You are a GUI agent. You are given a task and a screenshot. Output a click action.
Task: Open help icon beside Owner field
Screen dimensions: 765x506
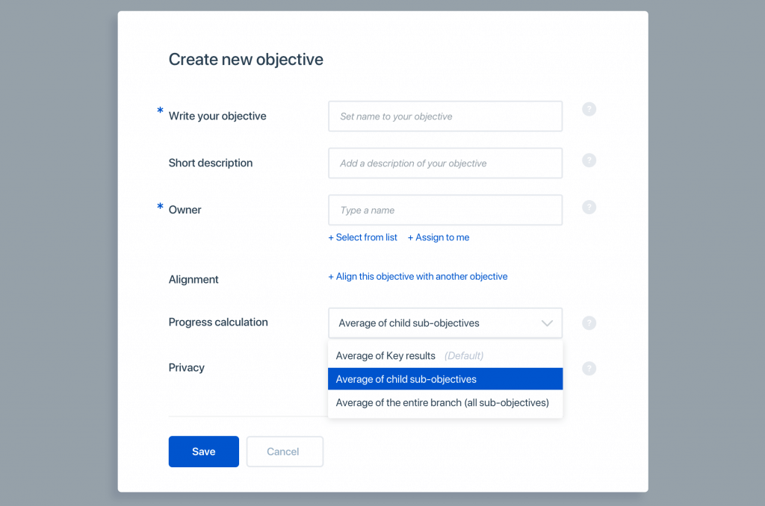[x=589, y=207]
